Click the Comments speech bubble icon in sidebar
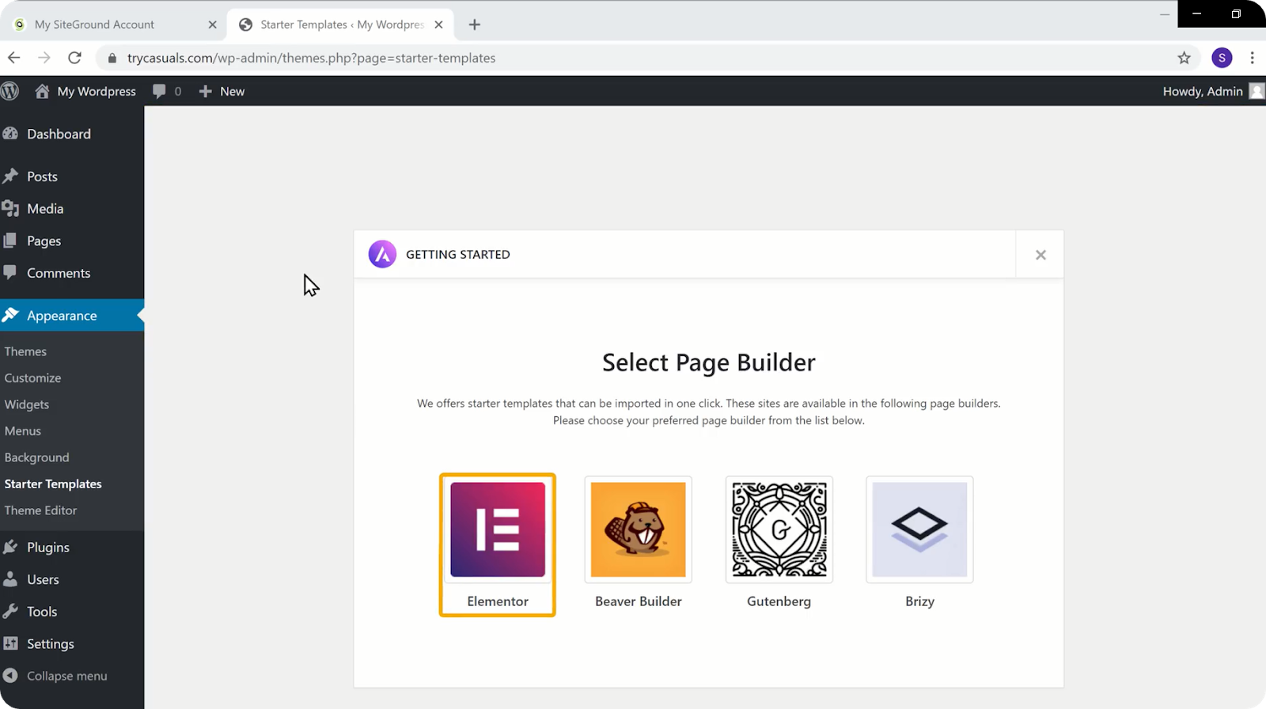This screenshot has width=1266, height=709. tap(10, 272)
